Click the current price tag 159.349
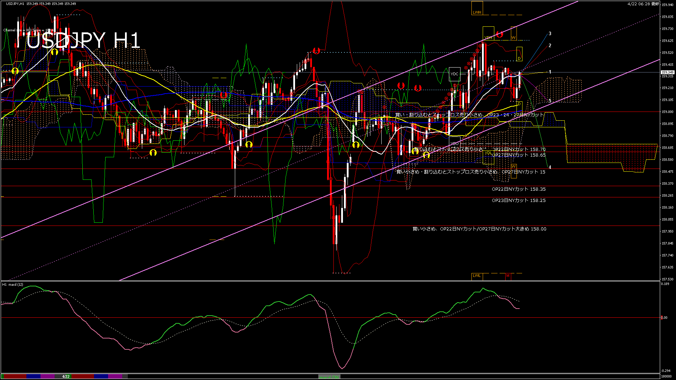 668,72
